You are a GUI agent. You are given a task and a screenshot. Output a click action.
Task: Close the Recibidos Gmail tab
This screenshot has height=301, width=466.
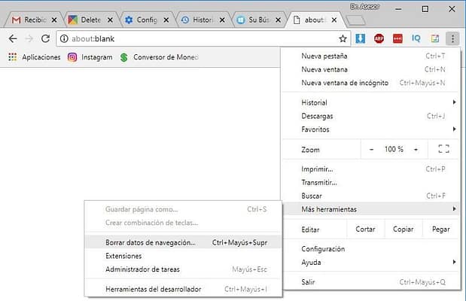[x=54, y=20]
